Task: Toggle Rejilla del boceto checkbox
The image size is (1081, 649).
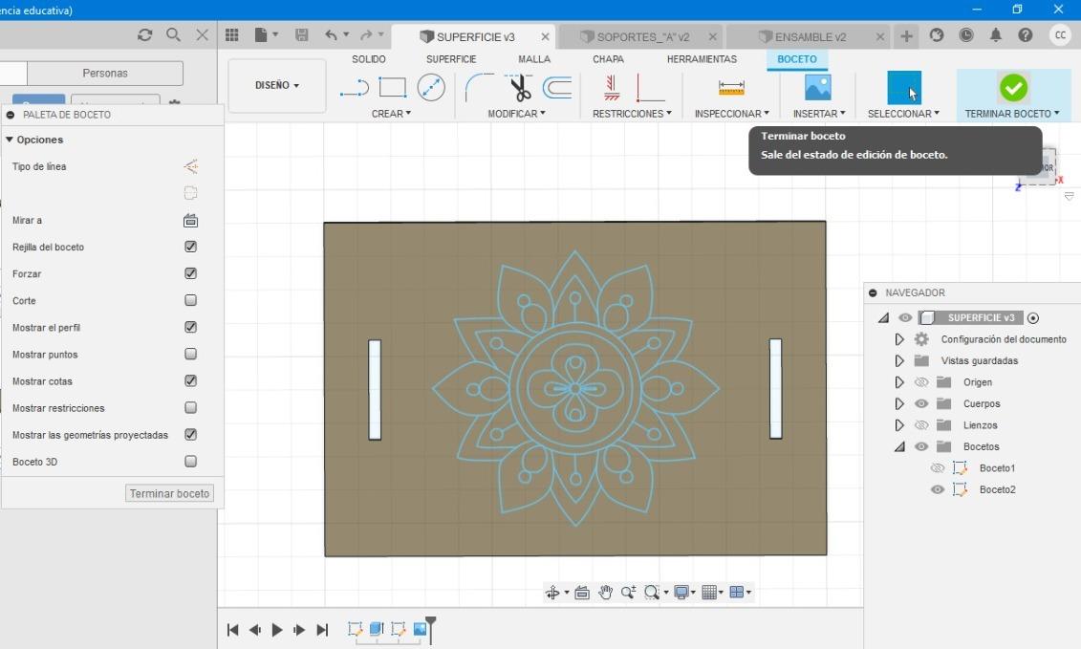Action: point(191,247)
